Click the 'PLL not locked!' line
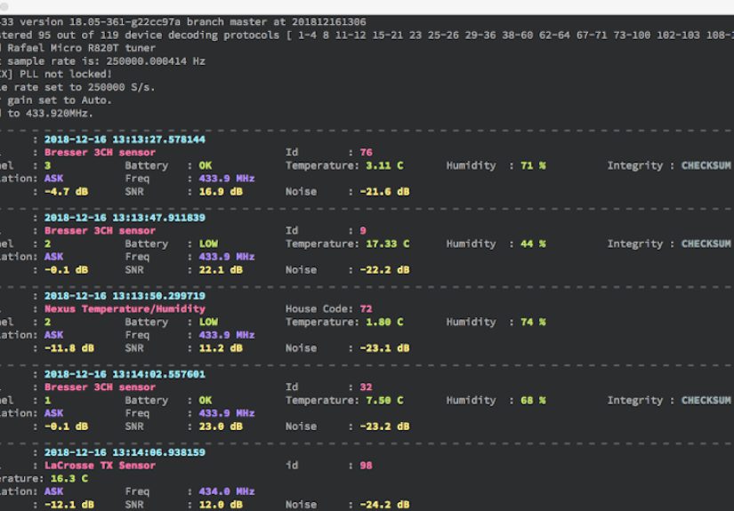The image size is (734, 511). point(56,74)
